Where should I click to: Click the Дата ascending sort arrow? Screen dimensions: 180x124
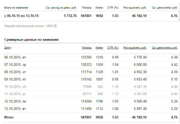[12, 48]
